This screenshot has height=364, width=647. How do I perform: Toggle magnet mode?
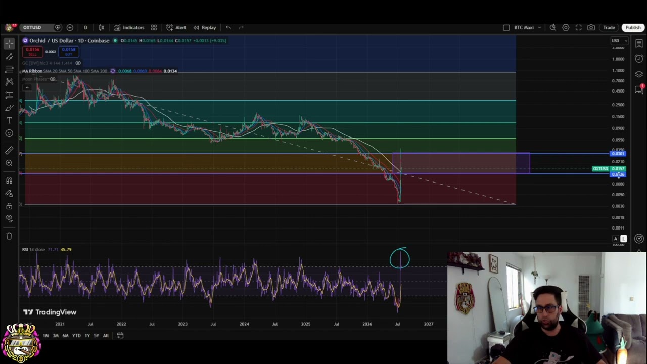[x=9, y=180]
